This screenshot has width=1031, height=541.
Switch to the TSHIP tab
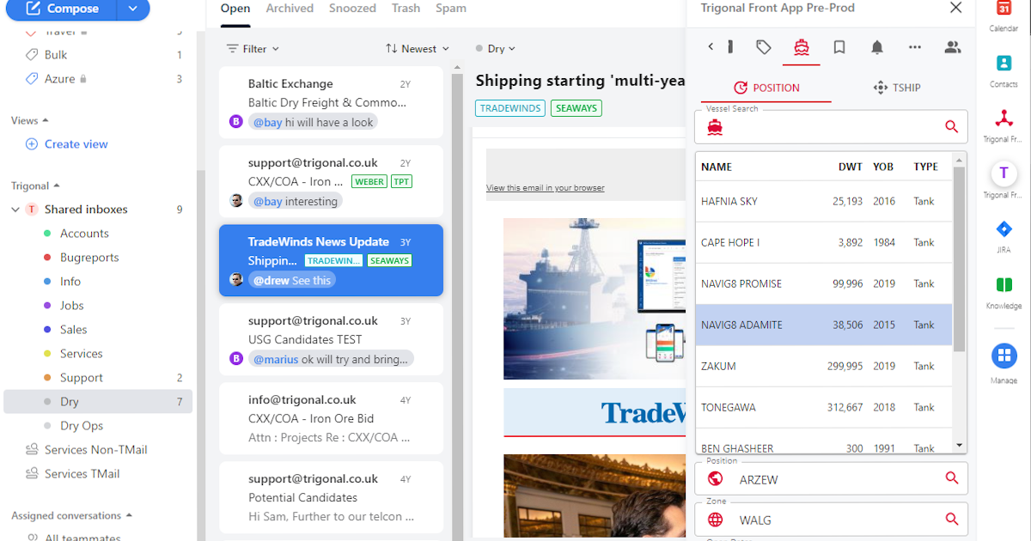pos(896,88)
